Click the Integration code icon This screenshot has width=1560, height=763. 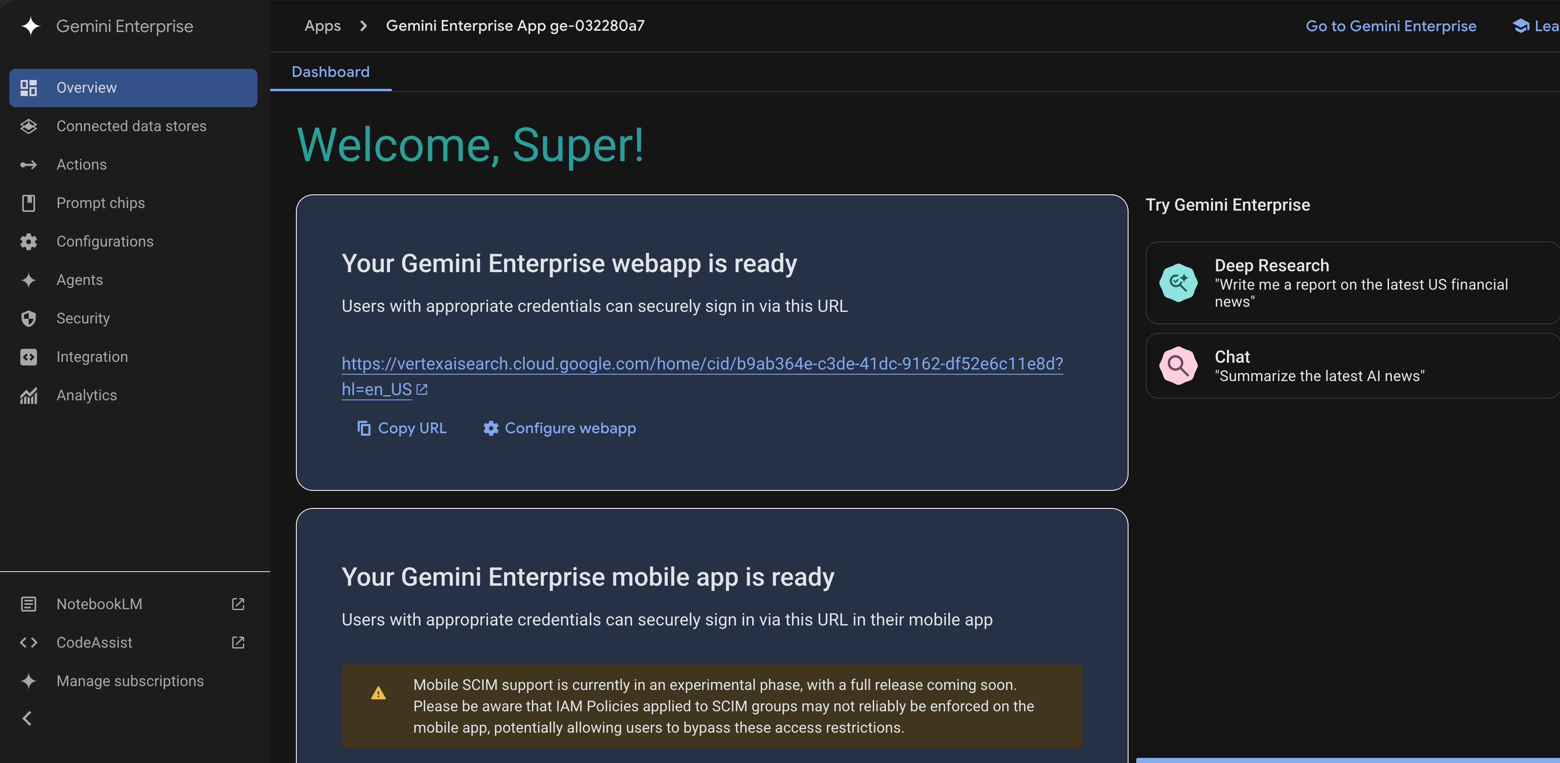(29, 357)
